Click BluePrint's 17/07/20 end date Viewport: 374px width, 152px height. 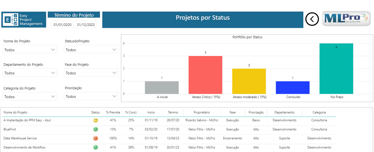[x=173, y=129]
